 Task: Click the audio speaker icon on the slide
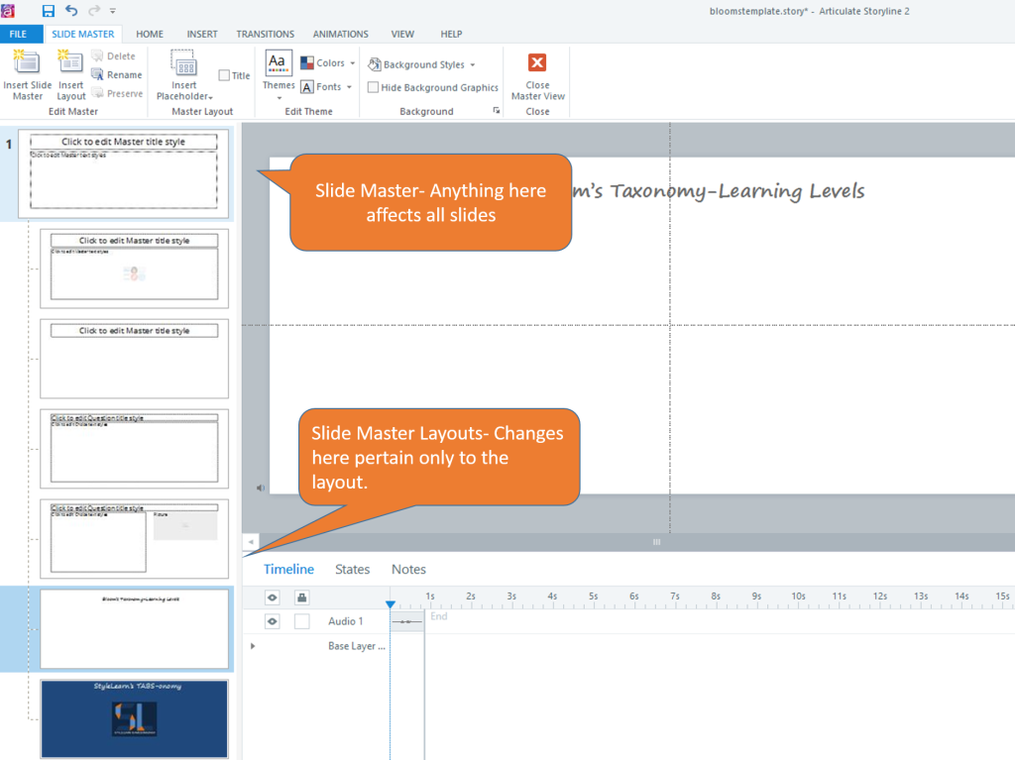coord(261,488)
